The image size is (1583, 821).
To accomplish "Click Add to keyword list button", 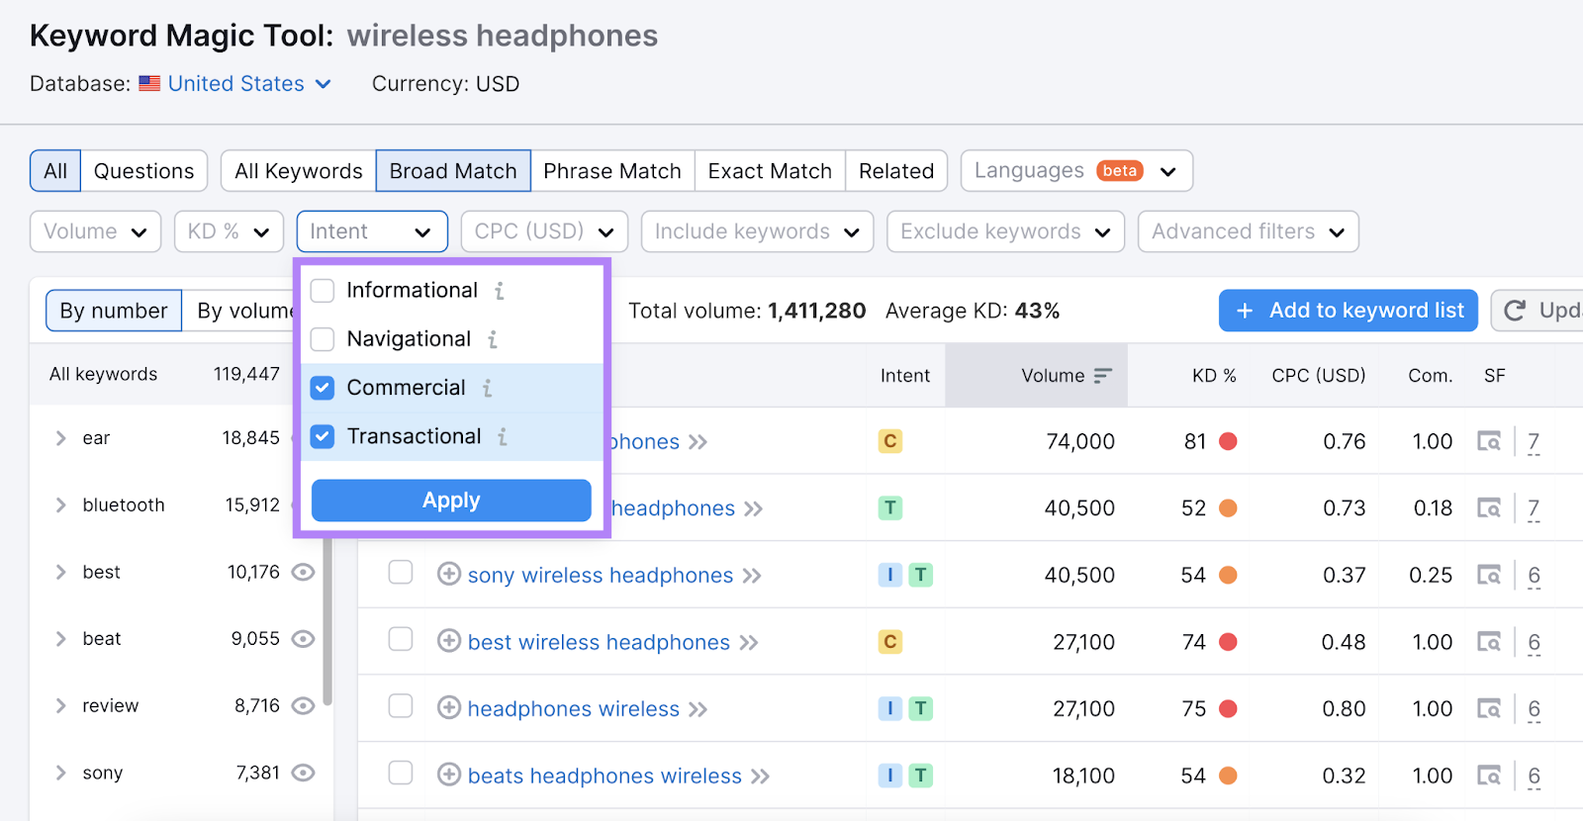I will click(1349, 311).
